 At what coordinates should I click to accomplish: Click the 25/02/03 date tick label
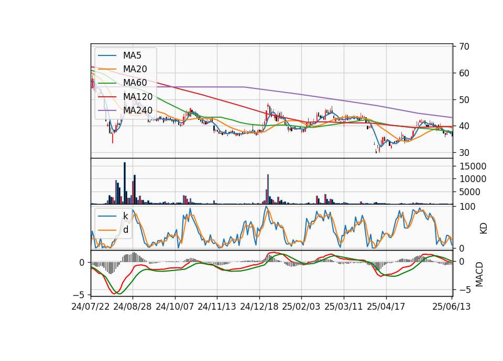point(301,307)
